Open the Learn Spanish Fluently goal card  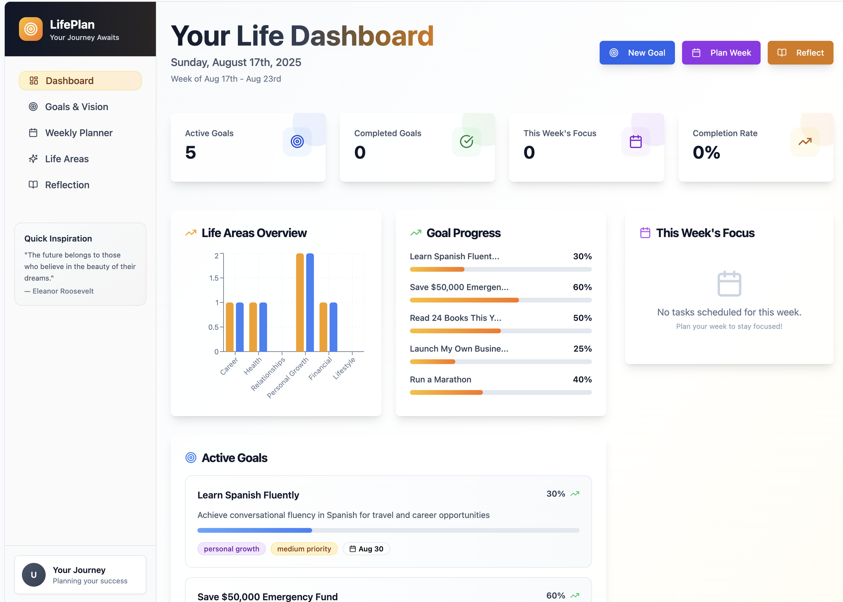click(x=388, y=521)
